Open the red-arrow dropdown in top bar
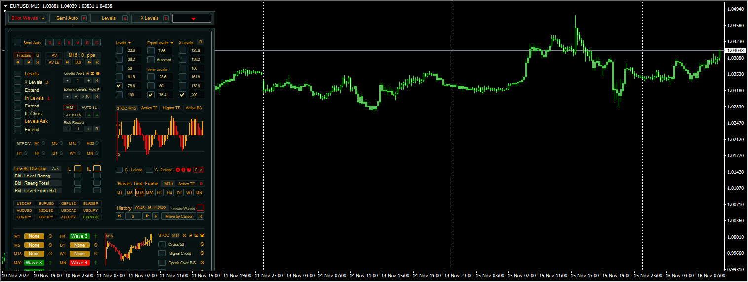748x282 pixels. coord(192,18)
